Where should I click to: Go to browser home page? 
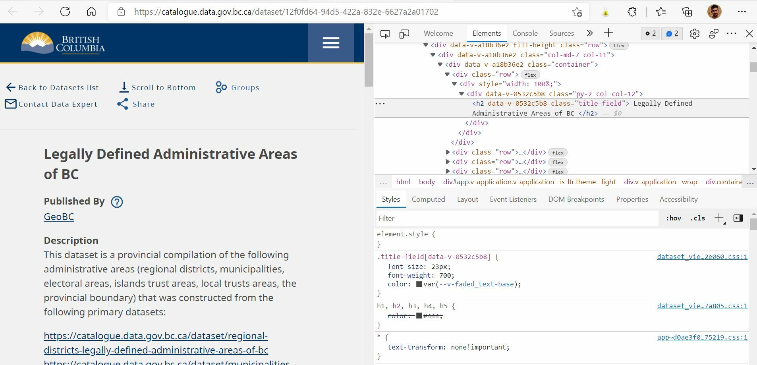click(x=91, y=12)
